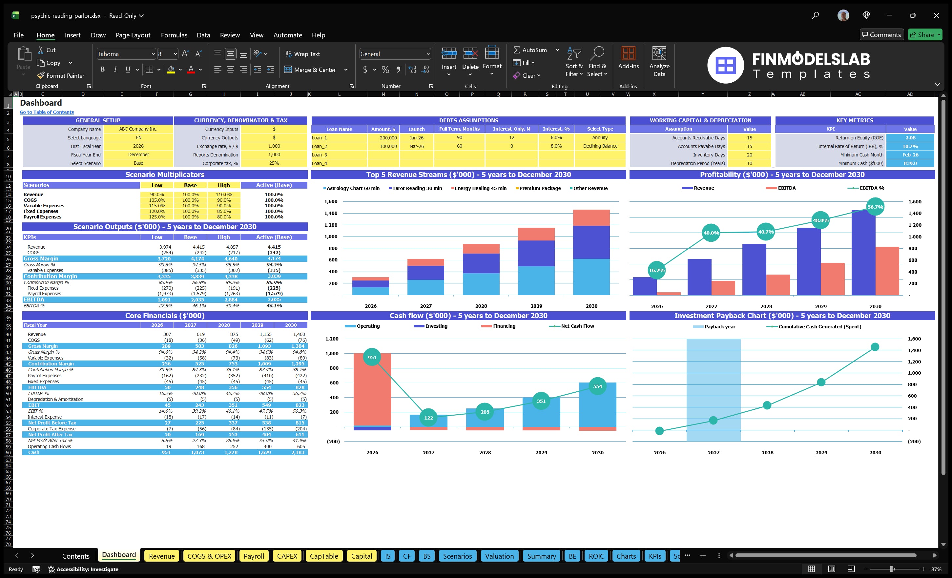Image resolution: width=952 pixels, height=578 pixels.
Task: Click the Go to Table of Contents link
Action: (x=46, y=112)
